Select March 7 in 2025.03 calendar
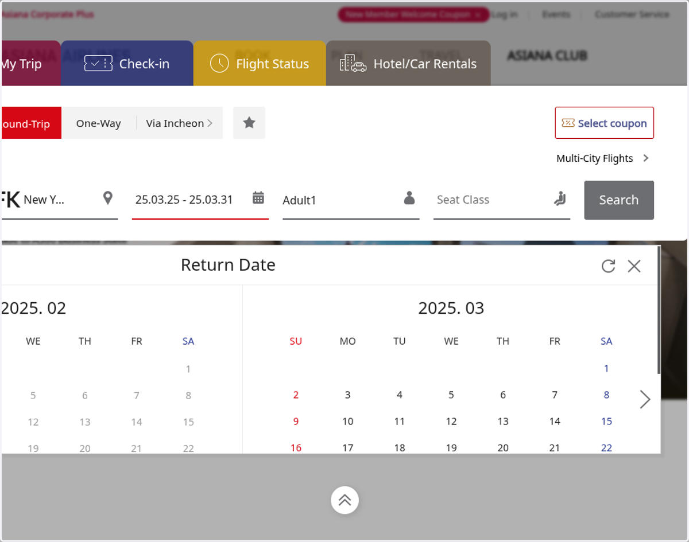 pos(555,395)
